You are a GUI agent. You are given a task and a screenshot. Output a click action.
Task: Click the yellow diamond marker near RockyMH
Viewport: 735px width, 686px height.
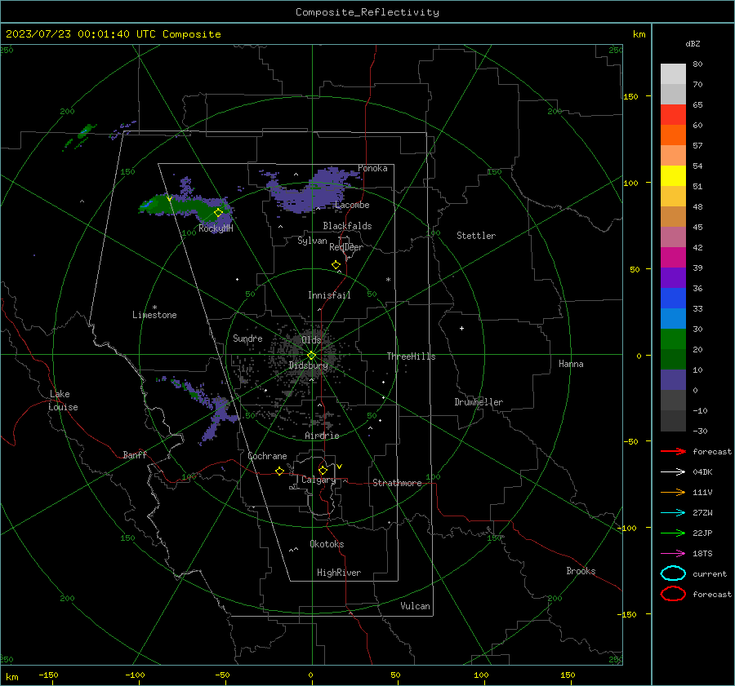(218, 213)
